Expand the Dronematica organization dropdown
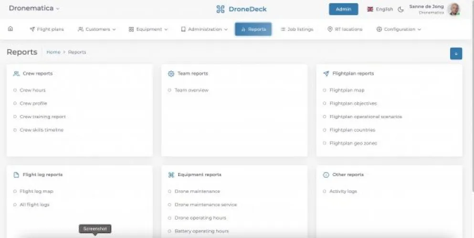 (34, 9)
